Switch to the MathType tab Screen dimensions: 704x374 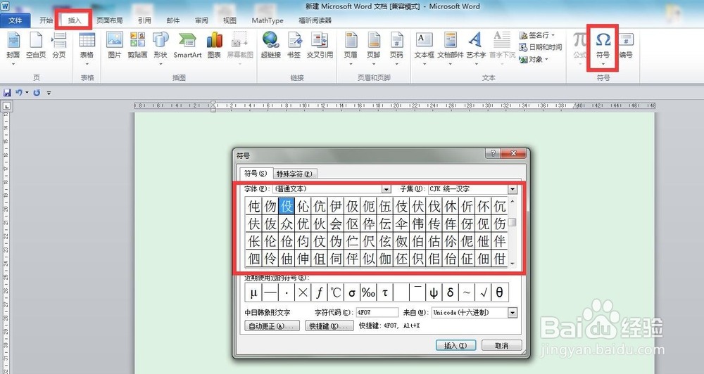click(x=268, y=20)
